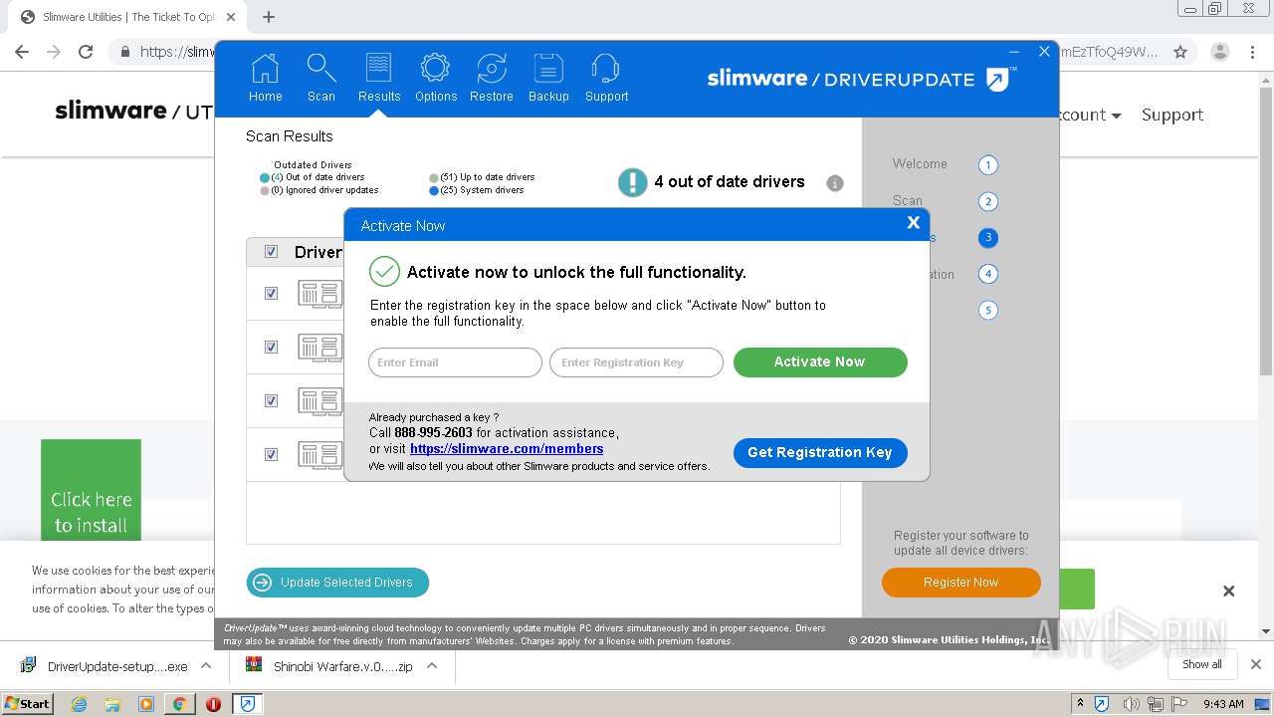The image size is (1274, 717).
Task: Click the Chrome address bar
Action: point(637,52)
